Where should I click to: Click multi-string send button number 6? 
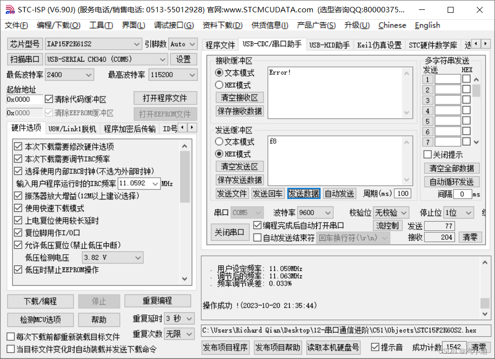point(427,131)
